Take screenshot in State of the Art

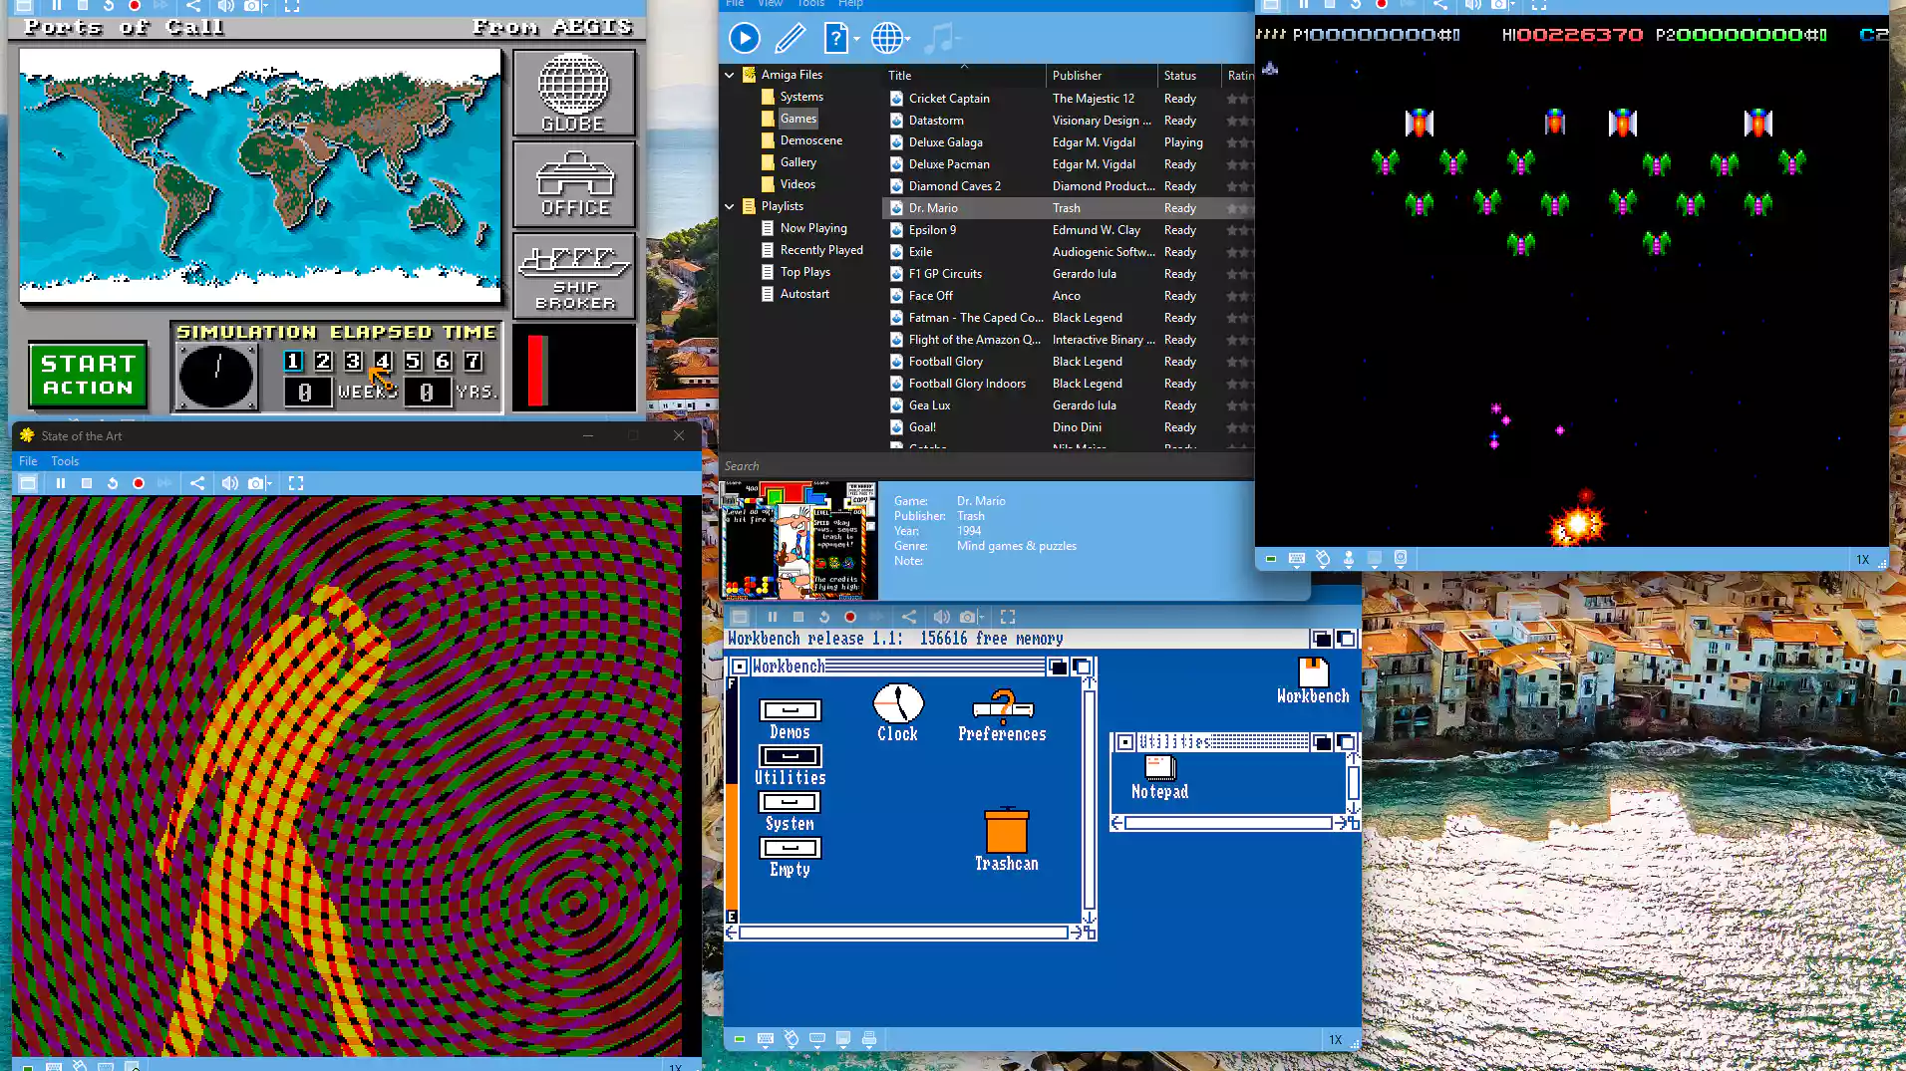point(255,483)
